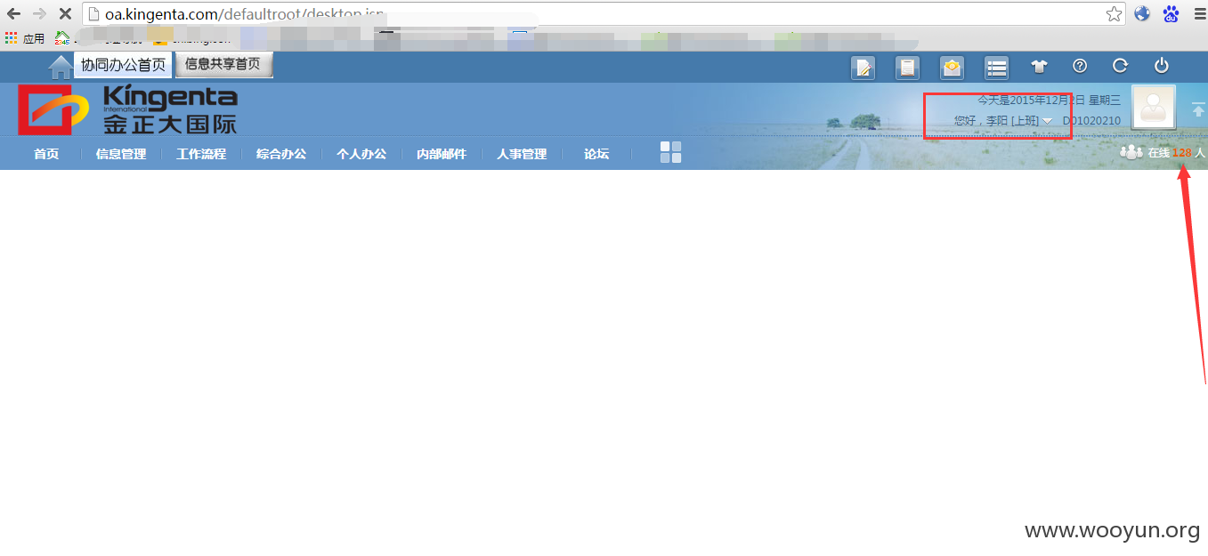Click the user avatar picture

1153,108
